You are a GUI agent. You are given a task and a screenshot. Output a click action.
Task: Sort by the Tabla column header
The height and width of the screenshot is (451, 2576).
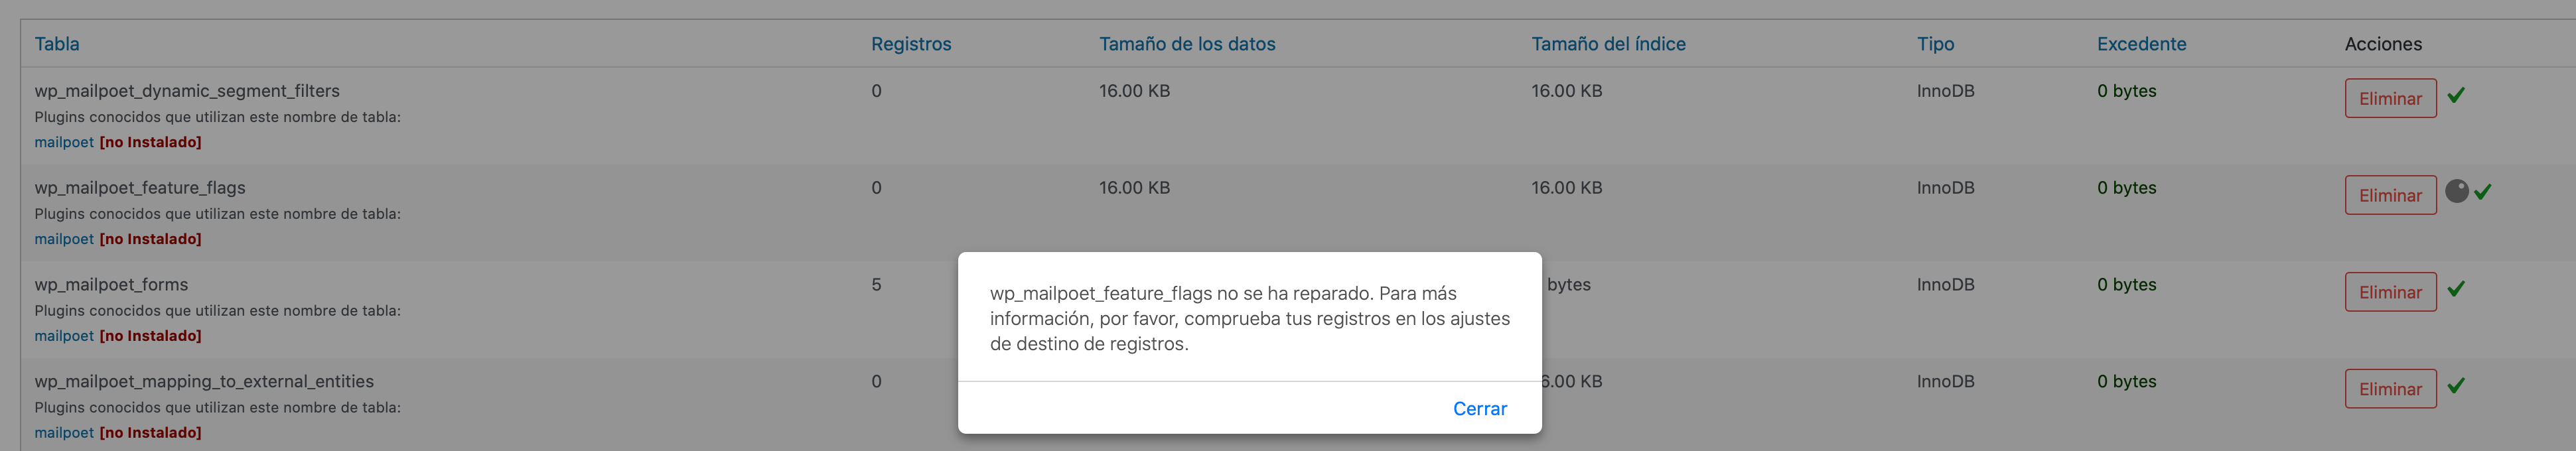click(57, 44)
